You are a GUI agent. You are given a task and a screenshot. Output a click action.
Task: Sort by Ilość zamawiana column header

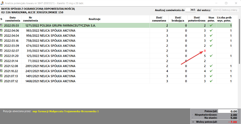[159, 19]
